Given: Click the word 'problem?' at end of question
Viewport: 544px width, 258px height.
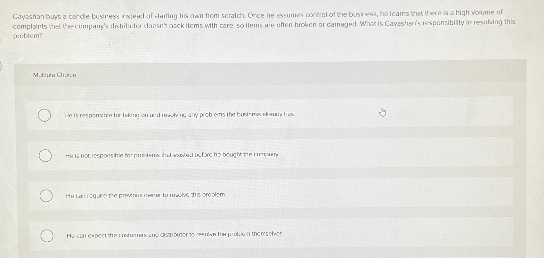Looking at the screenshot, I should pos(27,36).
